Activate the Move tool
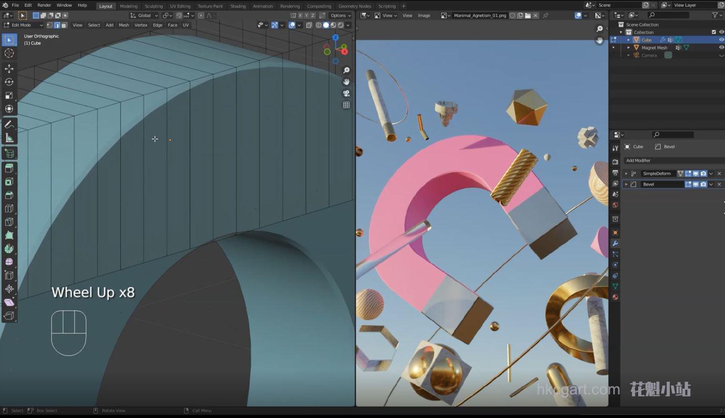The width and height of the screenshot is (725, 418). pyautogui.click(x=9, y=68)
